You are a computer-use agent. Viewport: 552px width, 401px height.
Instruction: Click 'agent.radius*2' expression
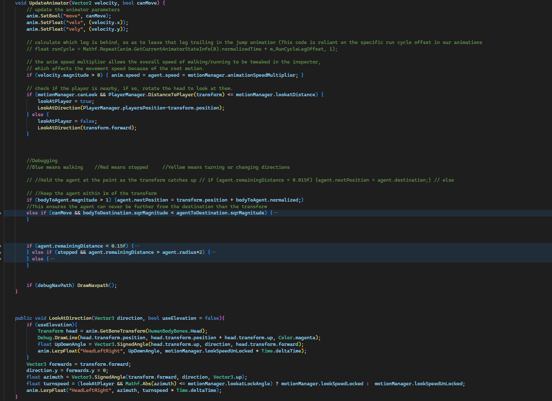pyautogui.click(x=182, y=253)
